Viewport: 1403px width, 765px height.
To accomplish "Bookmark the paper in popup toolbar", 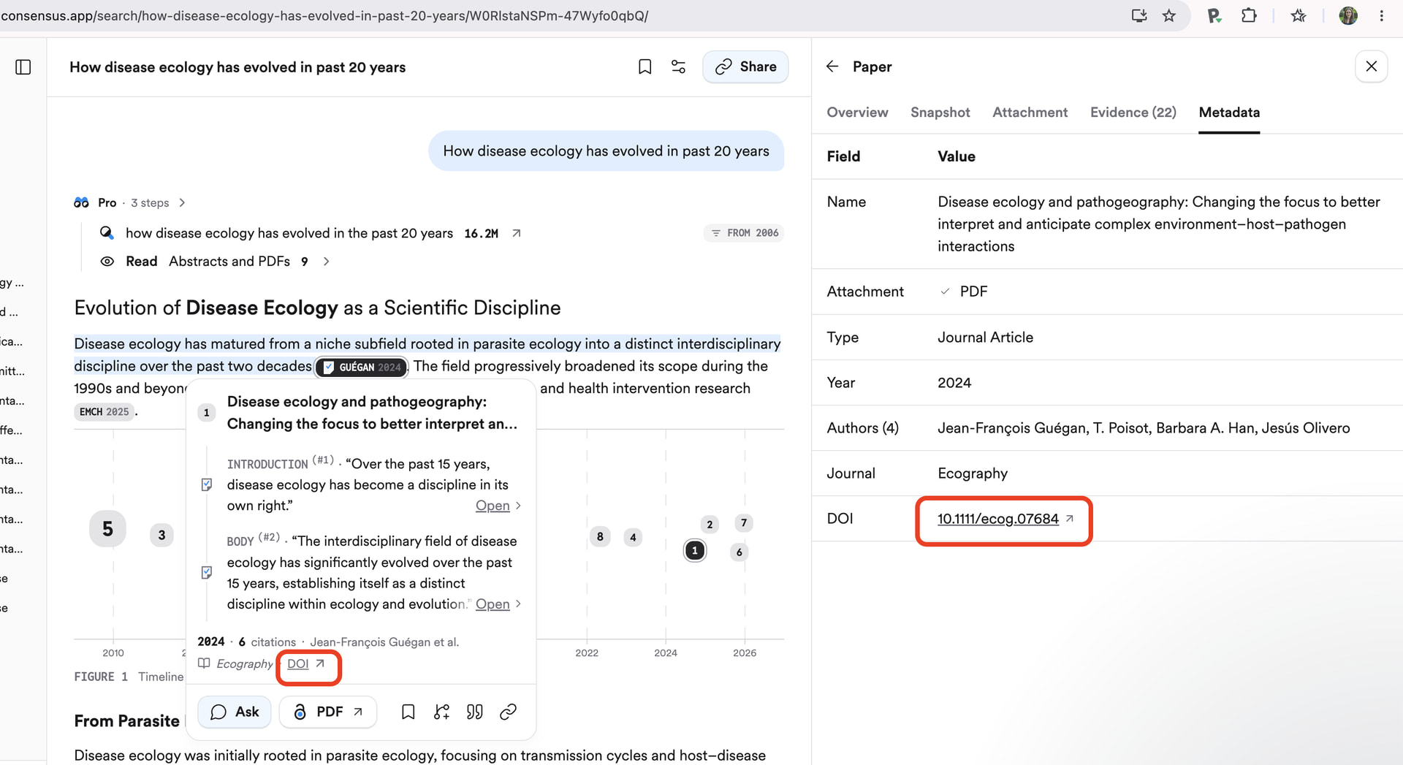I will tap(408, 712).
